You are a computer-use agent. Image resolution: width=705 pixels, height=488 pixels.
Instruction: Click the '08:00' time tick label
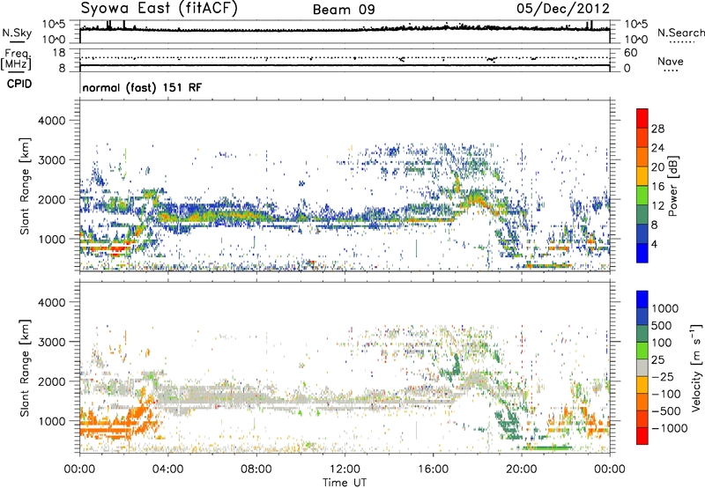tap(256, 470)
